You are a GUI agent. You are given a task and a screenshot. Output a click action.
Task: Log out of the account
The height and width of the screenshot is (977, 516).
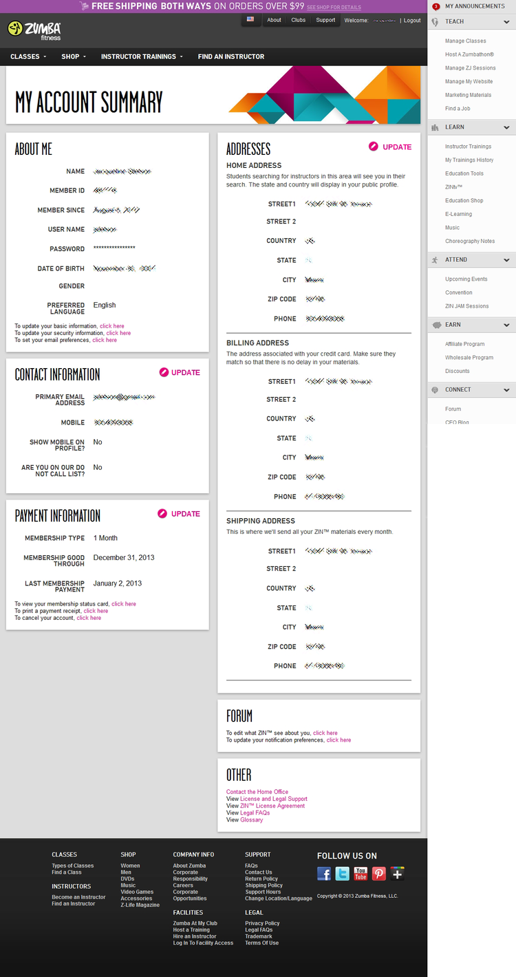click(x=412, y=20)
